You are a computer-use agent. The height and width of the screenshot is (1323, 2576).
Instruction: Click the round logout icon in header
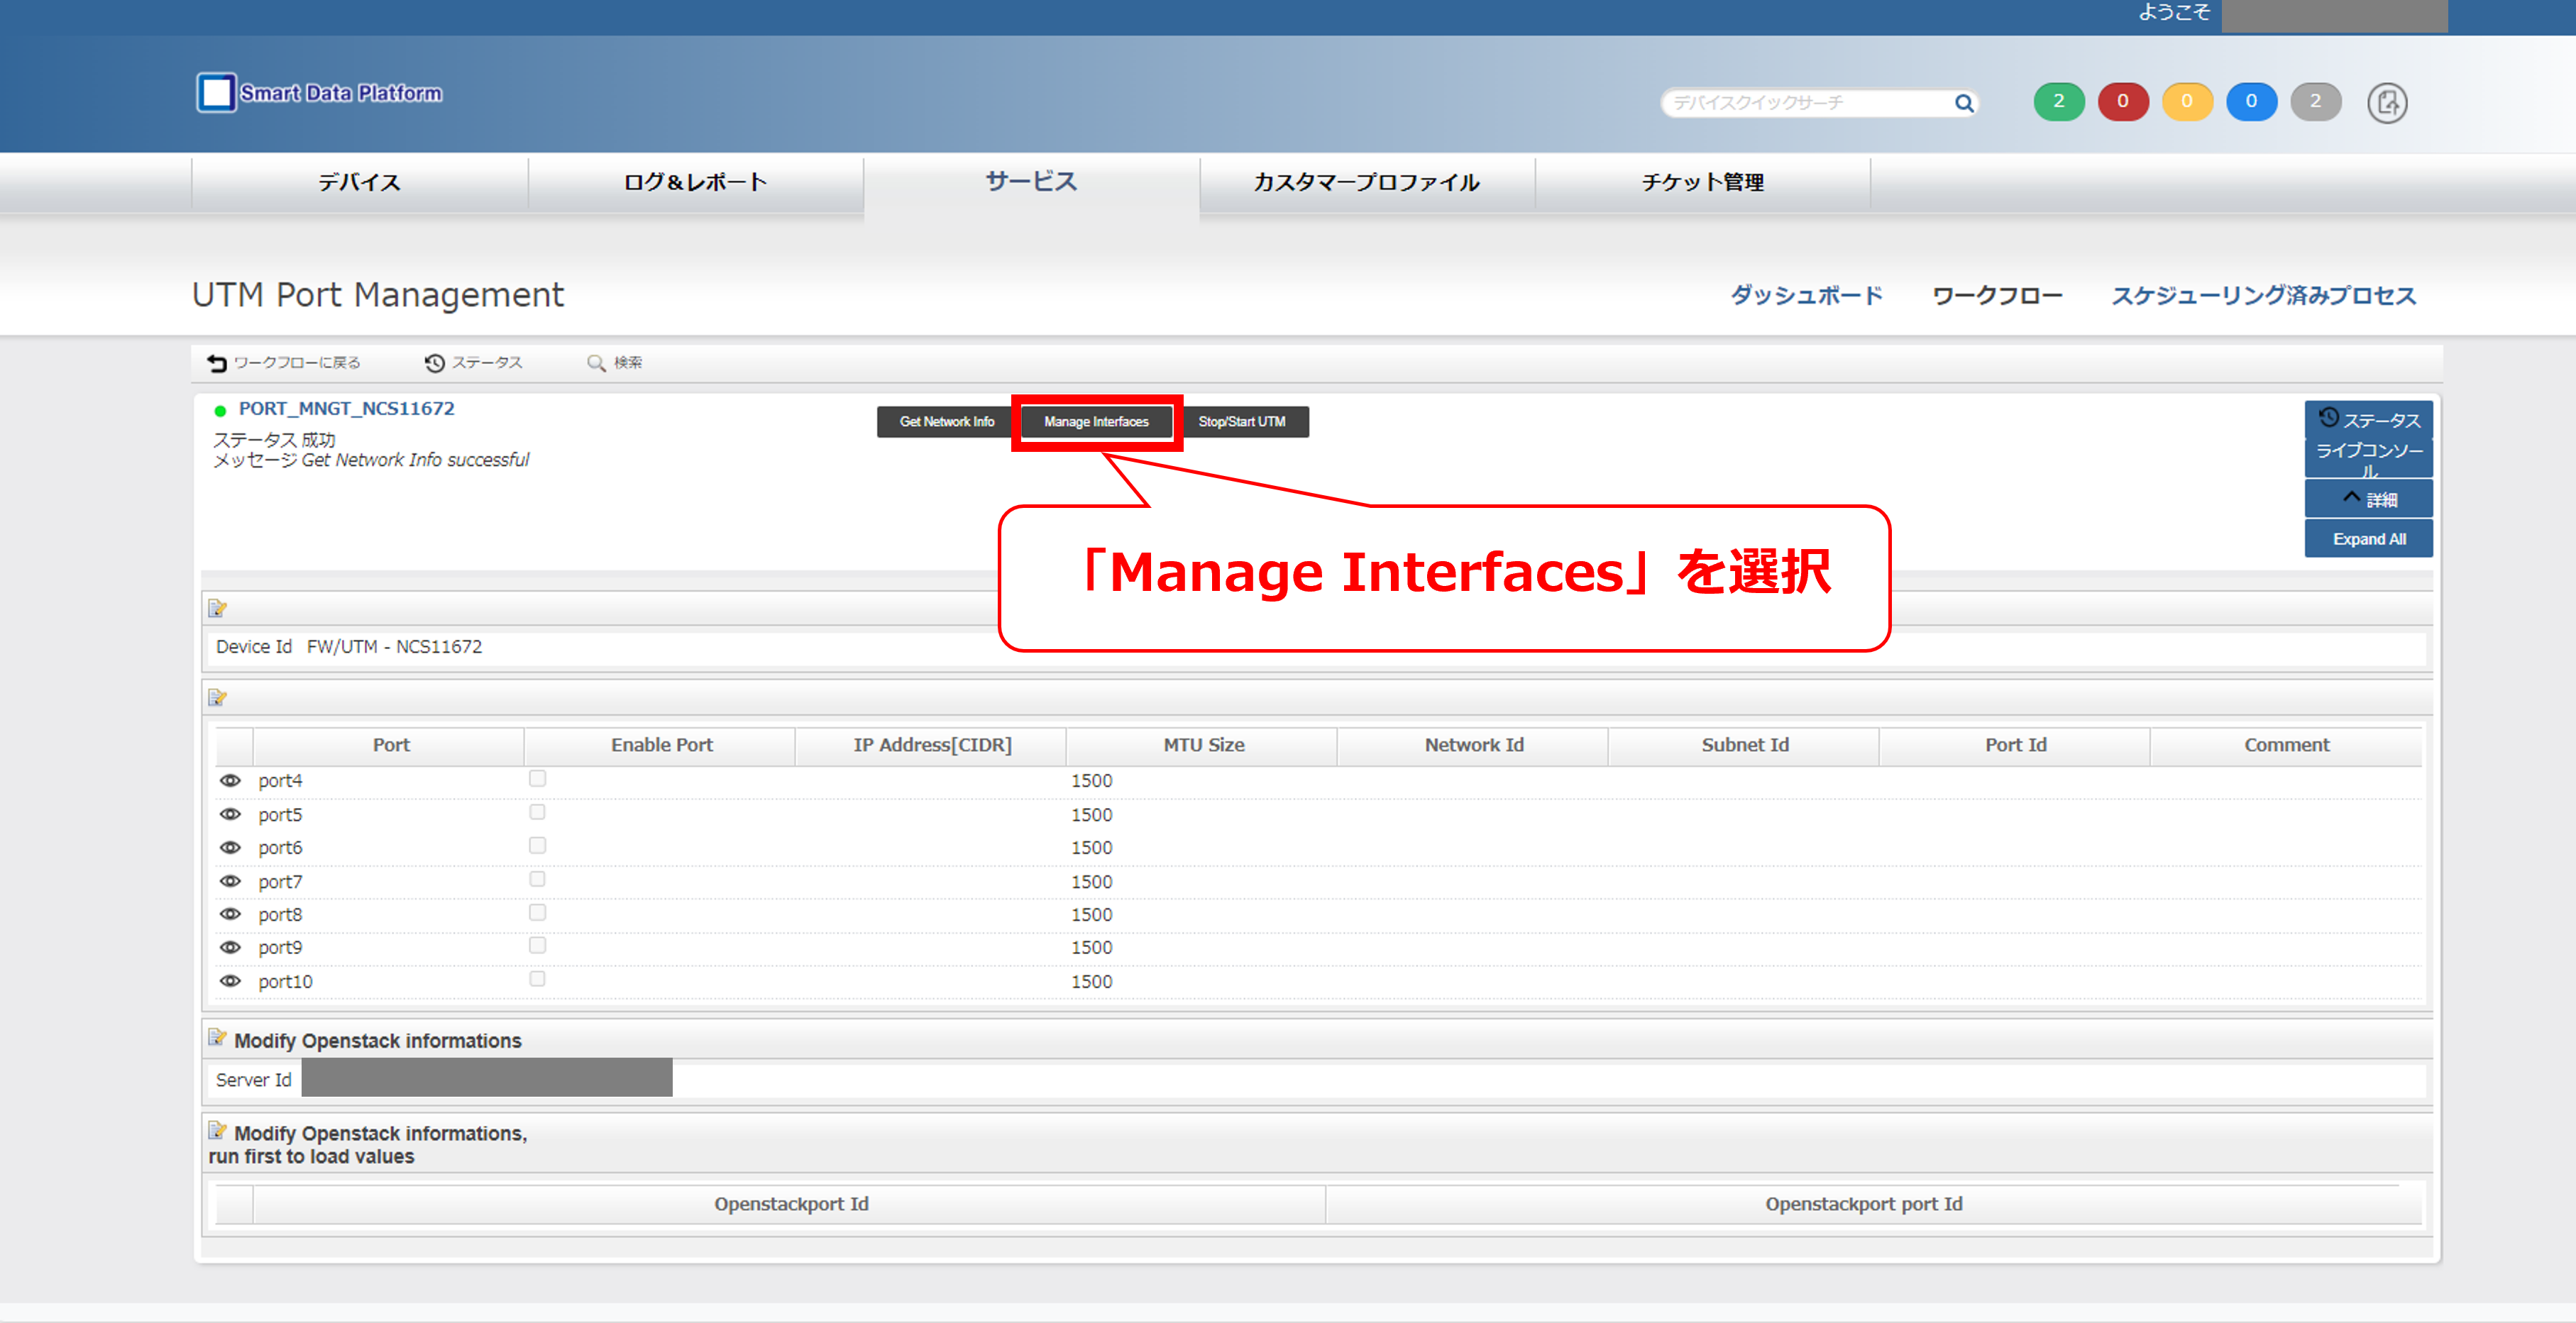[2387, 102]
